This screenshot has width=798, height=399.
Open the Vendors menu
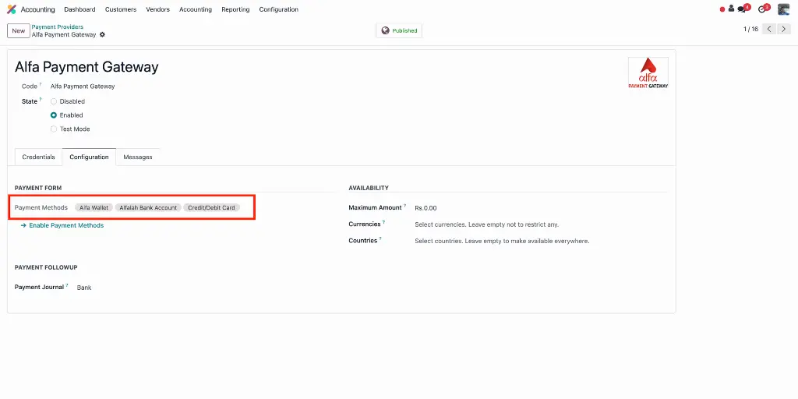point(157,9)
